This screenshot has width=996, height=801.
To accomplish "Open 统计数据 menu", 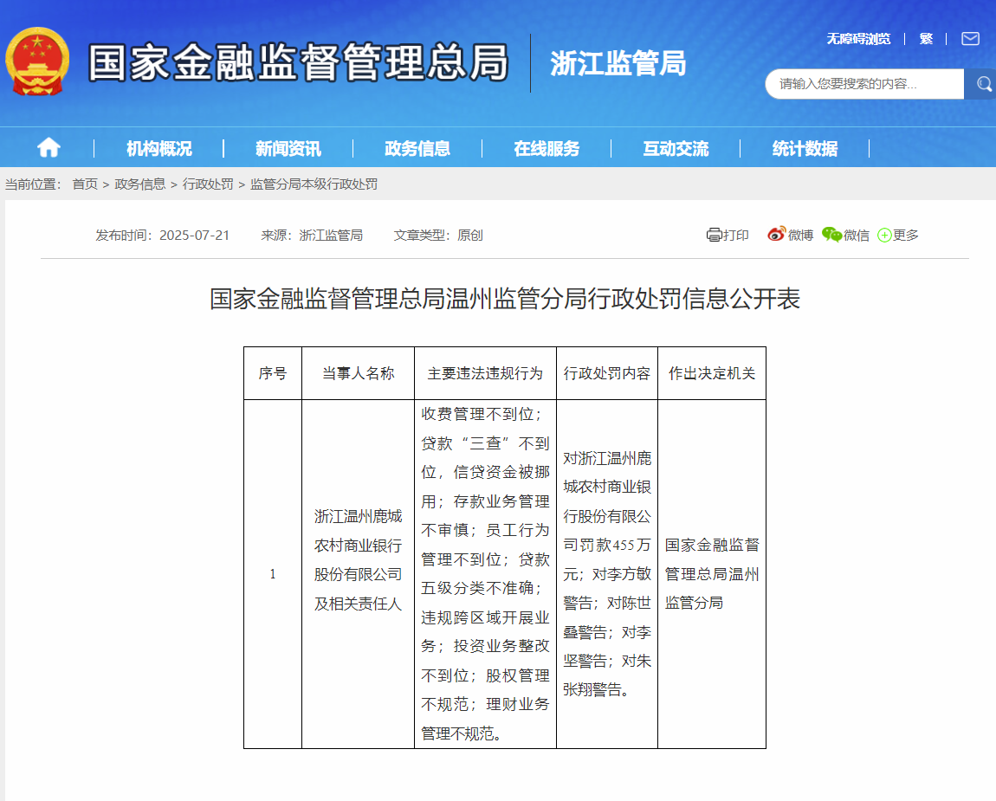I will pos(805,149).
